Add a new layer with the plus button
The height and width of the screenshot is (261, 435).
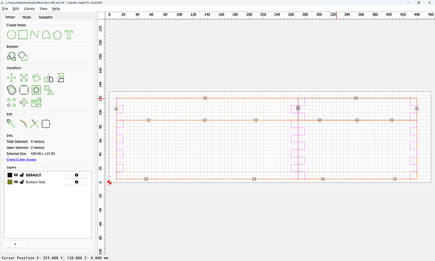pyautogui.click(x=15, y=244)
